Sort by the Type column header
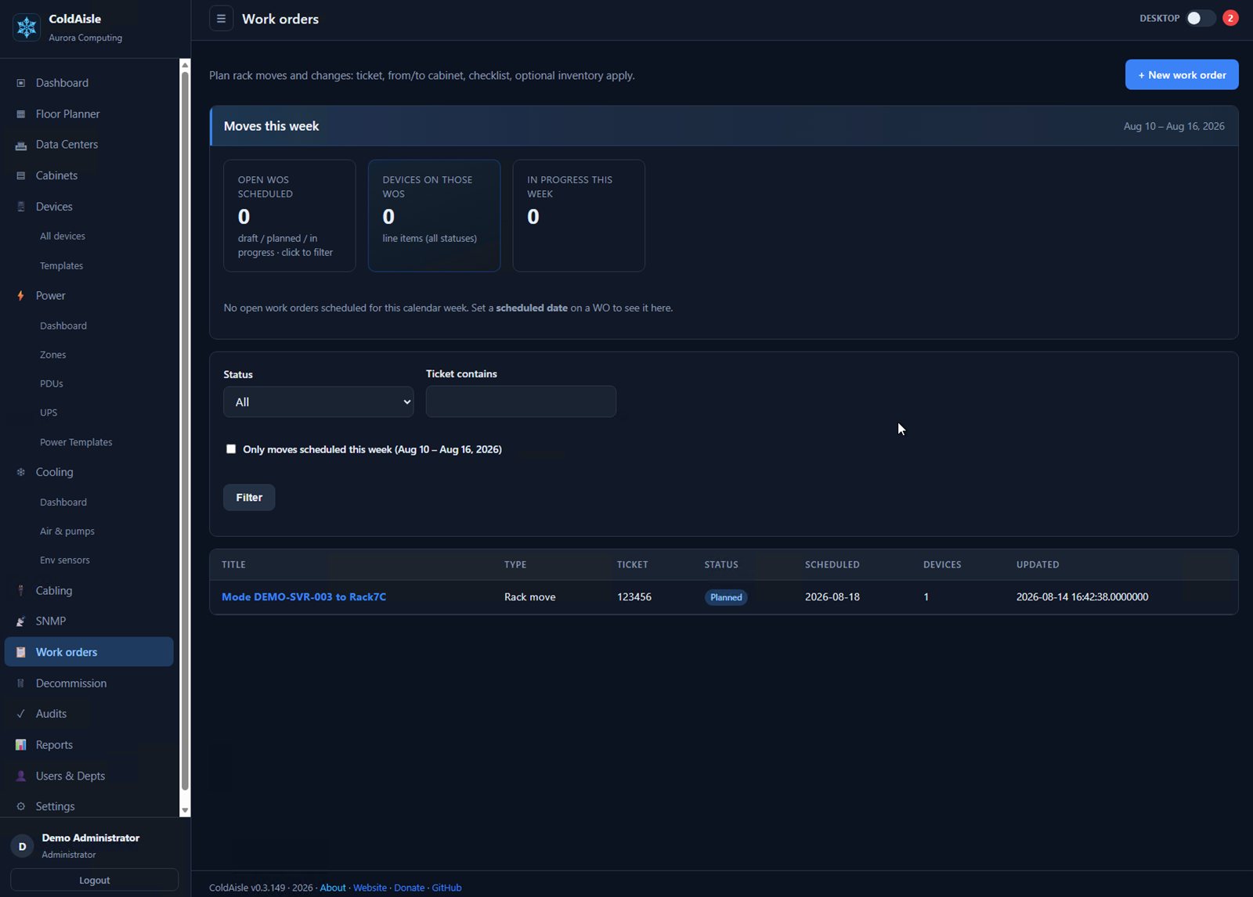Screen dimensions: 1253x897 (515, 565)
